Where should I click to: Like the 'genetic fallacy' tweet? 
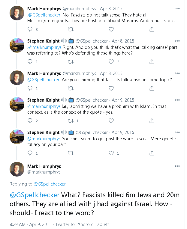coord(111,153)
